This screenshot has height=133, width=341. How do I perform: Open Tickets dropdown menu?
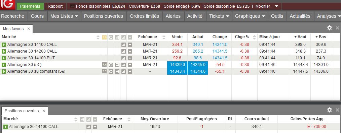tap(219, 16)
